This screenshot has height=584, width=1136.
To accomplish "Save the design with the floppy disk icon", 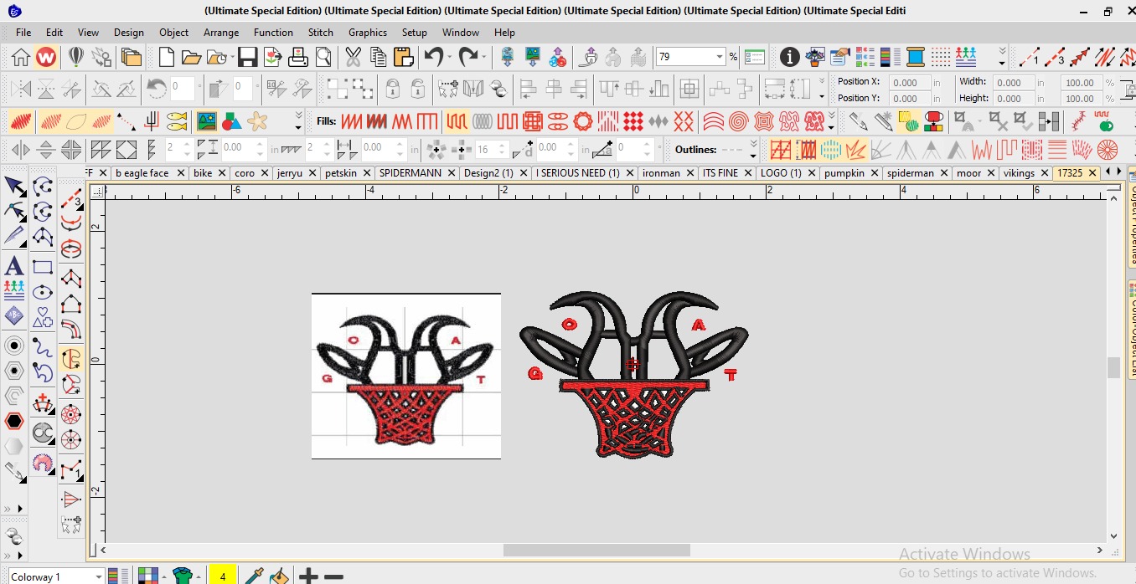I will (x=247, y=57).
